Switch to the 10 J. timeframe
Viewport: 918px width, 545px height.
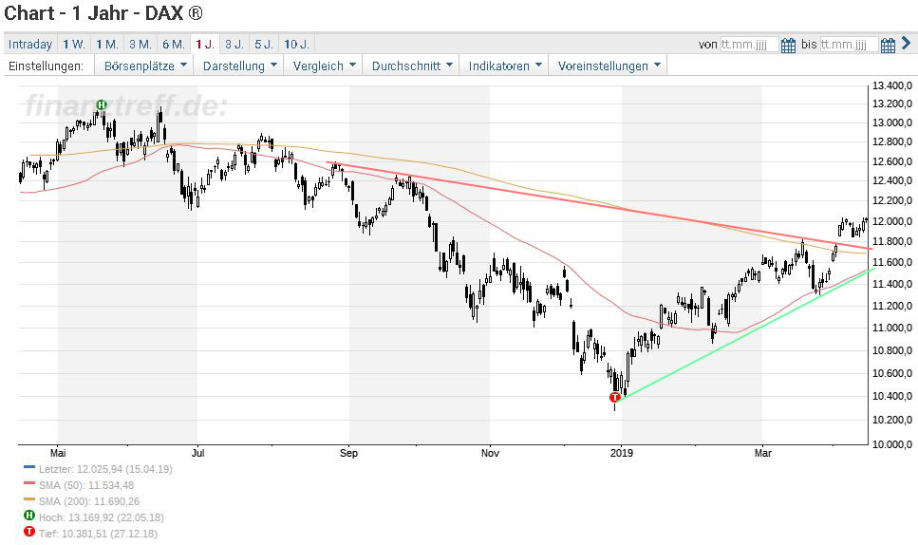[x=297, y=44]
